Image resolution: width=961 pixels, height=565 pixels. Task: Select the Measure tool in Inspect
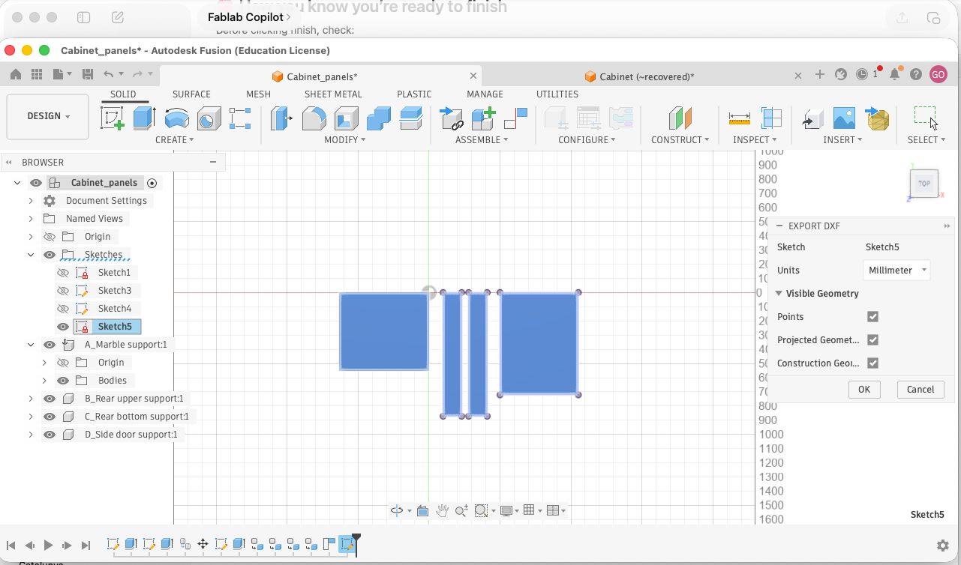tap(739, 118)
